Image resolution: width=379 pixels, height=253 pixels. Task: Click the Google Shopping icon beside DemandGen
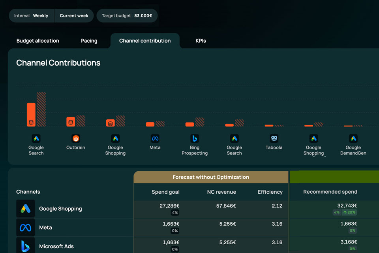click(x=313, y=138)
